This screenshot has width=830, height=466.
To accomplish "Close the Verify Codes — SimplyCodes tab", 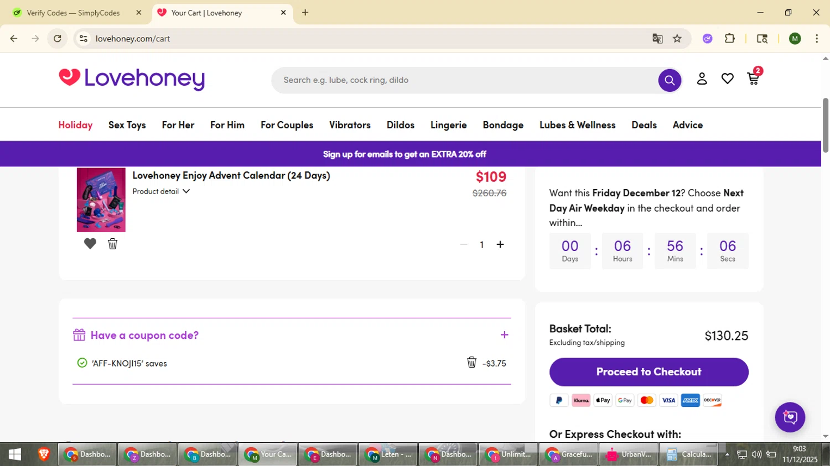I will [139, 13].
